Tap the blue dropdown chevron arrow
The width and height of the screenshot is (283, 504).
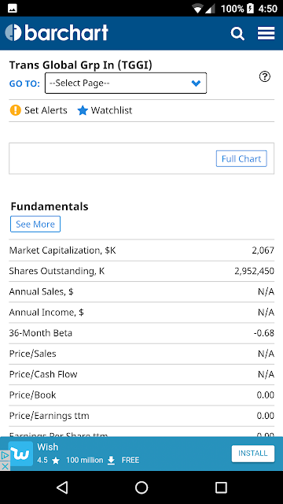tap(196, 83)
